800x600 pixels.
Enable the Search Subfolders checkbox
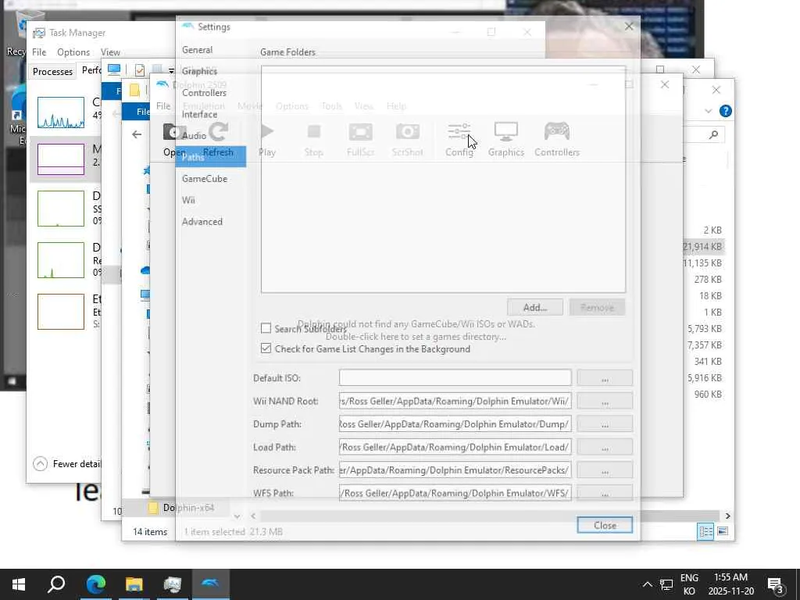(x=266, y=328)
